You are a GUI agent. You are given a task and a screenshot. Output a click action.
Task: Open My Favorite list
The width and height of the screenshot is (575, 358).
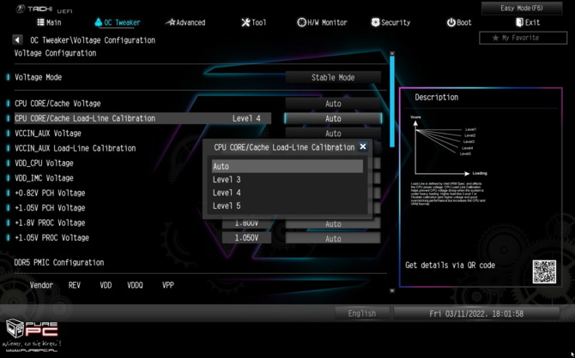pyautogui.click(x=523, y=38)
